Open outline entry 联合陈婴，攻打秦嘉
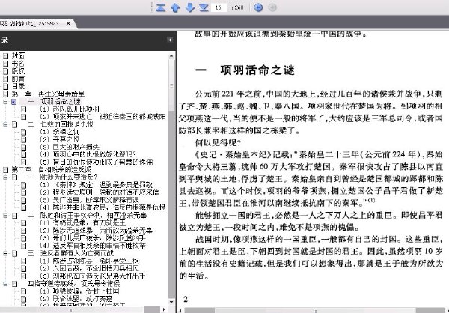Viewport: 449px width, 313px height. pyautogui.click(x=76, y=299)
